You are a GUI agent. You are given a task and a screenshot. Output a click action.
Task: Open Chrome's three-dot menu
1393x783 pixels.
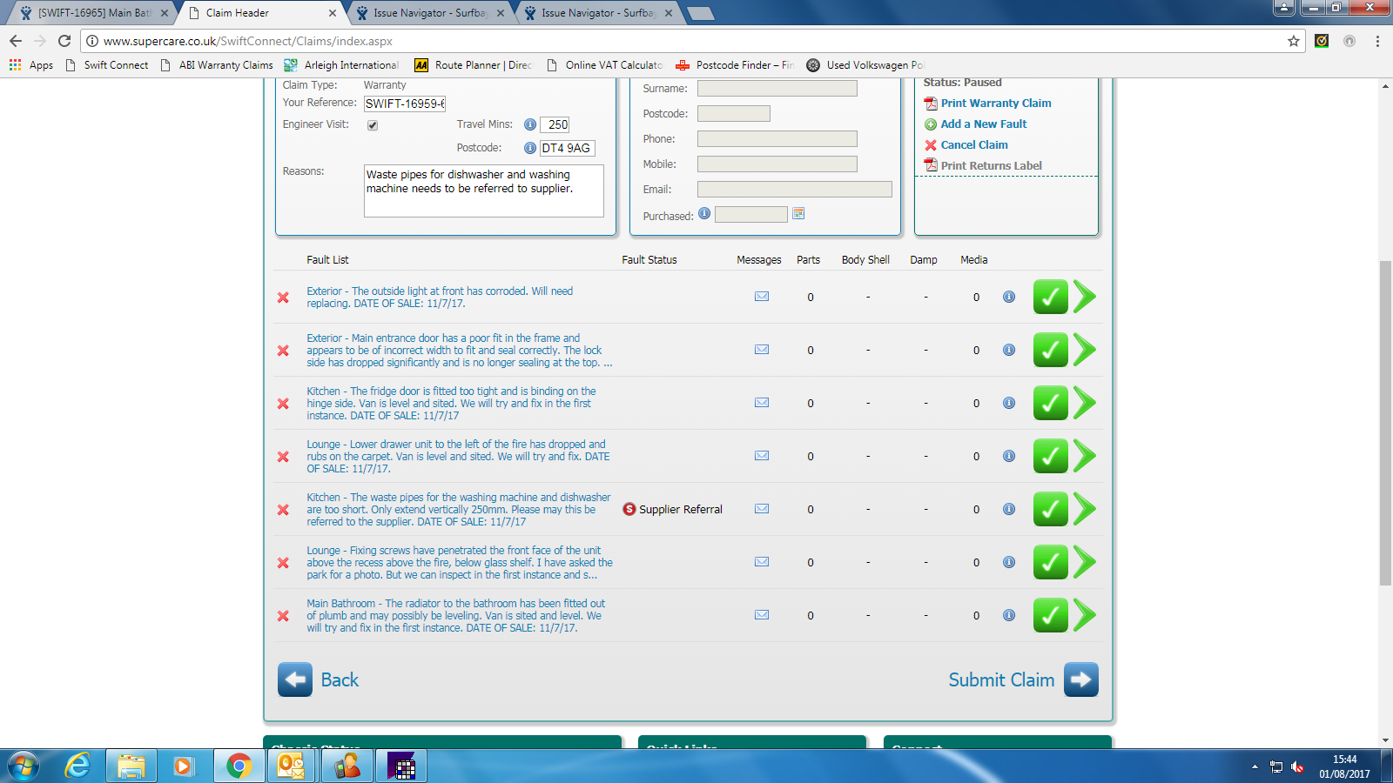[1377, 41]
